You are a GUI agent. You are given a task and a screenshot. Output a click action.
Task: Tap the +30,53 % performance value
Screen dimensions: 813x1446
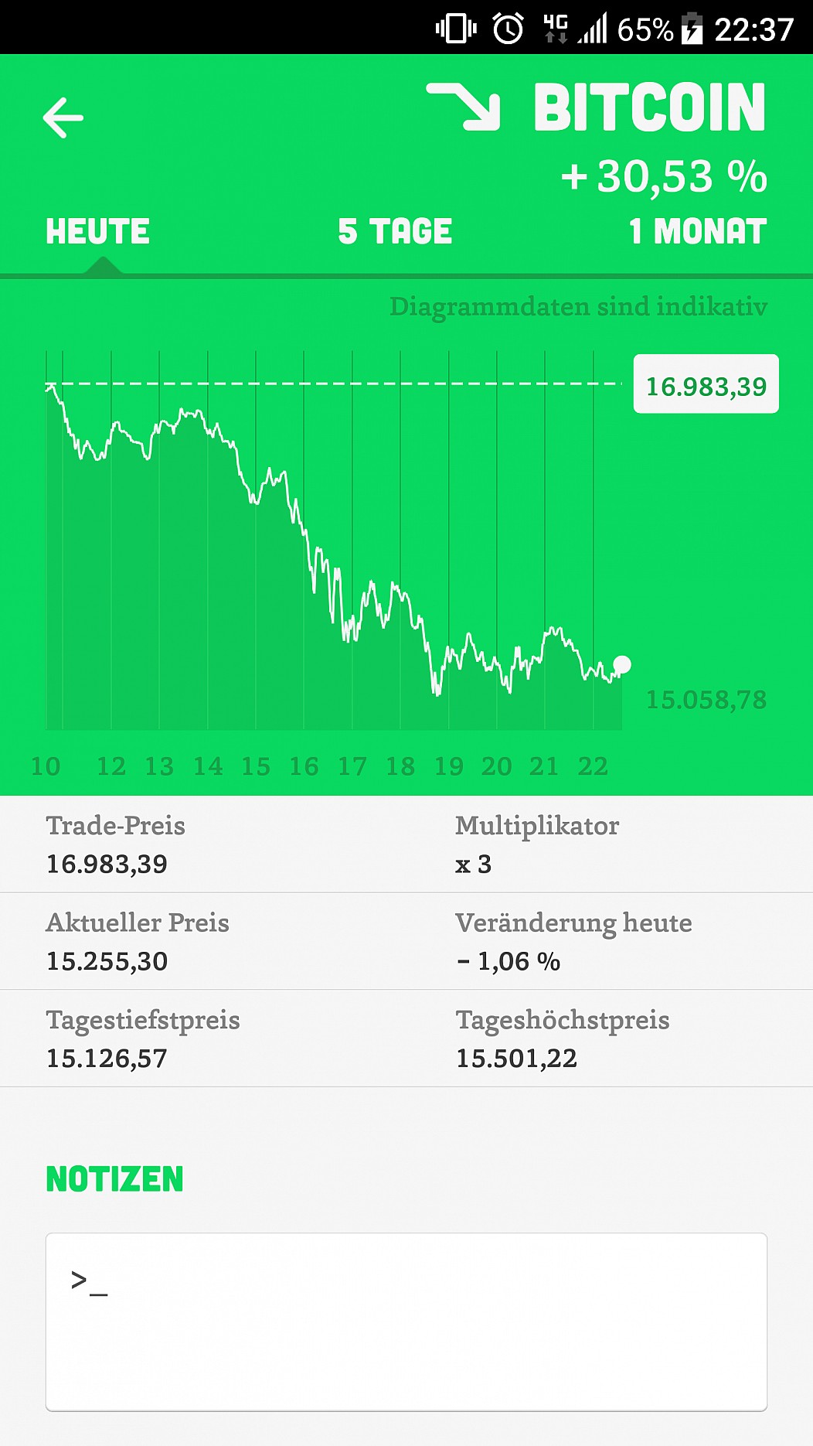point(664,177)
